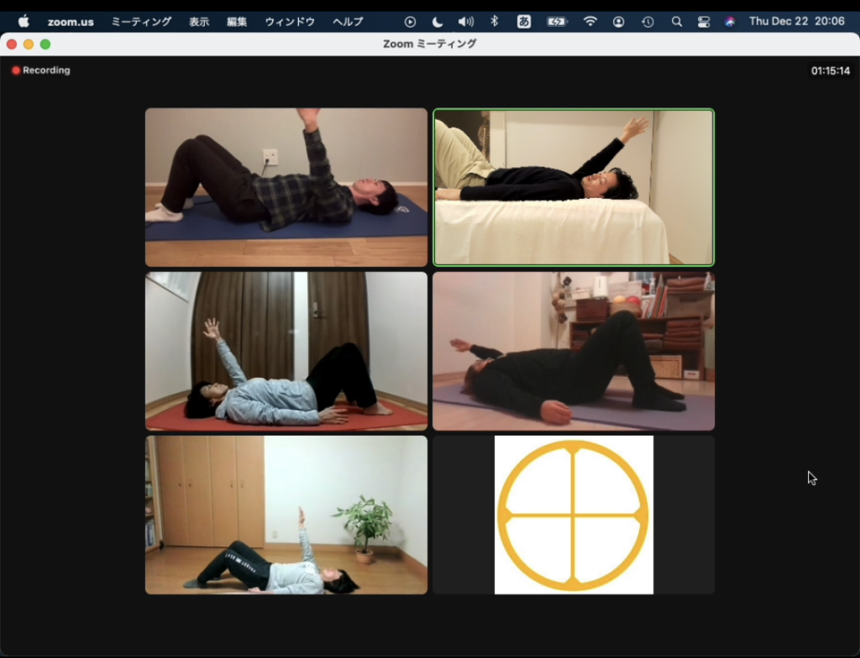860x658 pixels.
Task: Open the 編集 menu
Action: click(237, 22)
